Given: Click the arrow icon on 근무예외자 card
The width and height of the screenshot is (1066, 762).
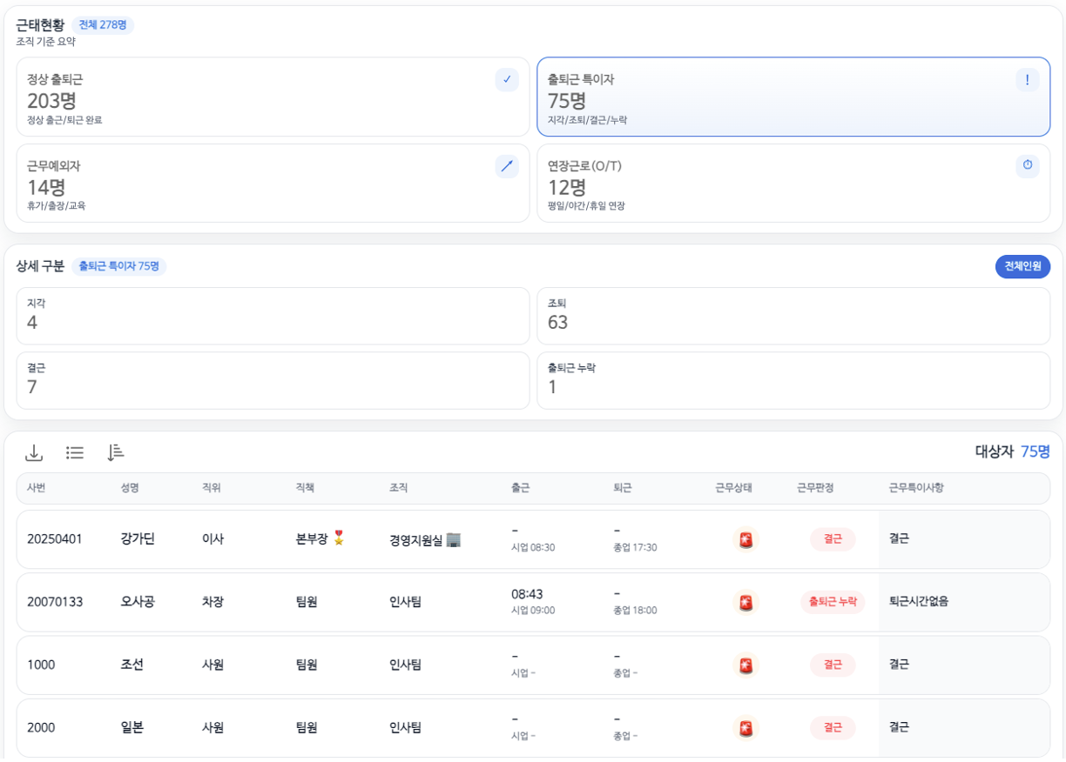Looking at the screenshot, I should (x=507, y=166).
